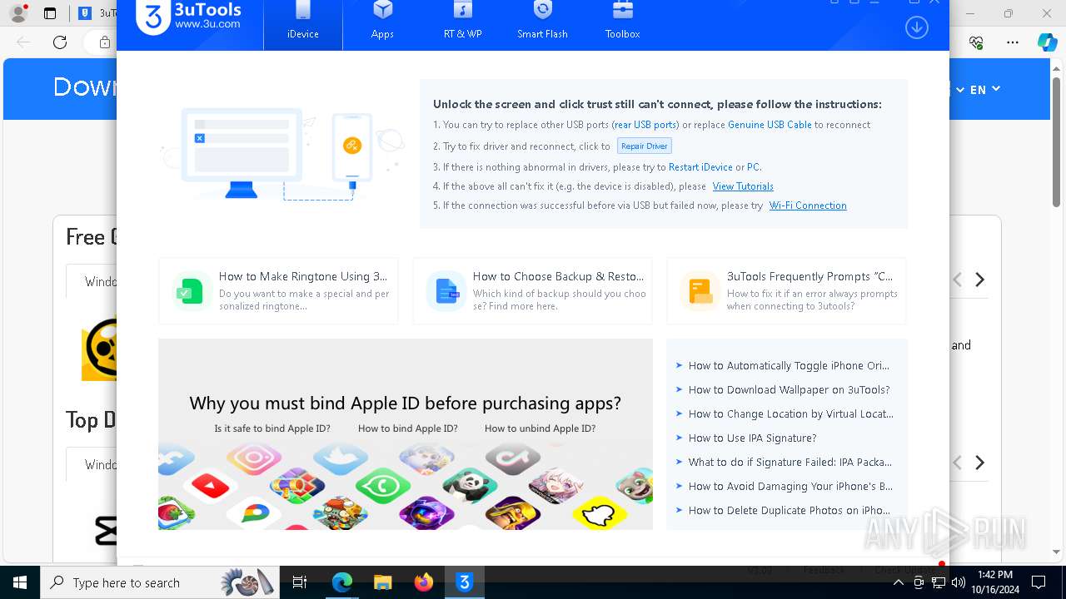
Task: Open Edge browser essentials heart icon
Action: pos(976,42)
